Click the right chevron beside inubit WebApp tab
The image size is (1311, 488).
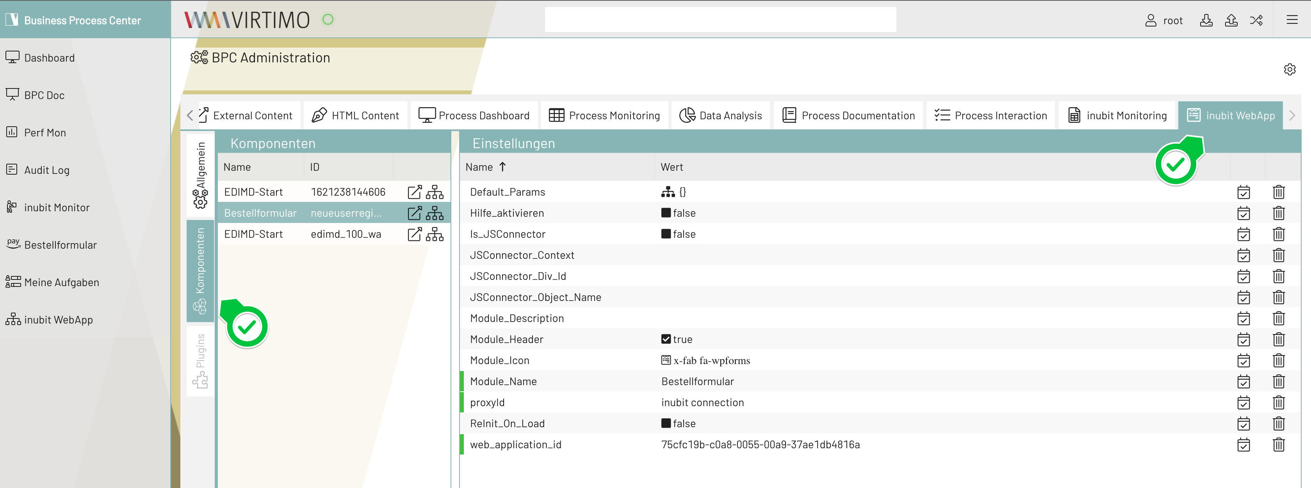pos(1291,115)
